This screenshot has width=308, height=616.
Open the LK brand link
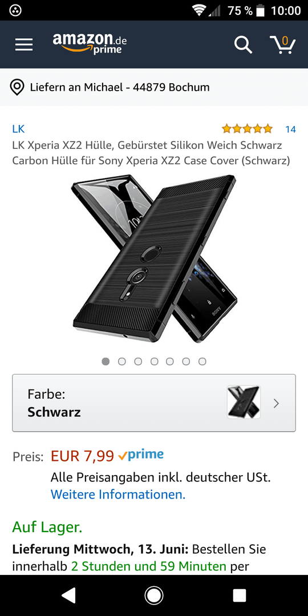[x=18, y=129]
